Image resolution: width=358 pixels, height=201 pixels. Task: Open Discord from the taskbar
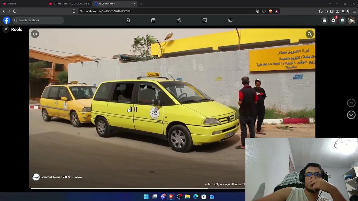pos(163,197)
